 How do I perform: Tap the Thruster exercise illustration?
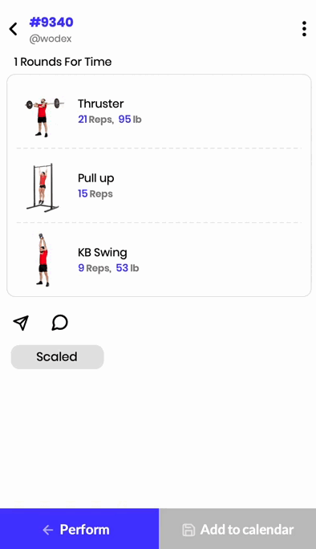43,117
